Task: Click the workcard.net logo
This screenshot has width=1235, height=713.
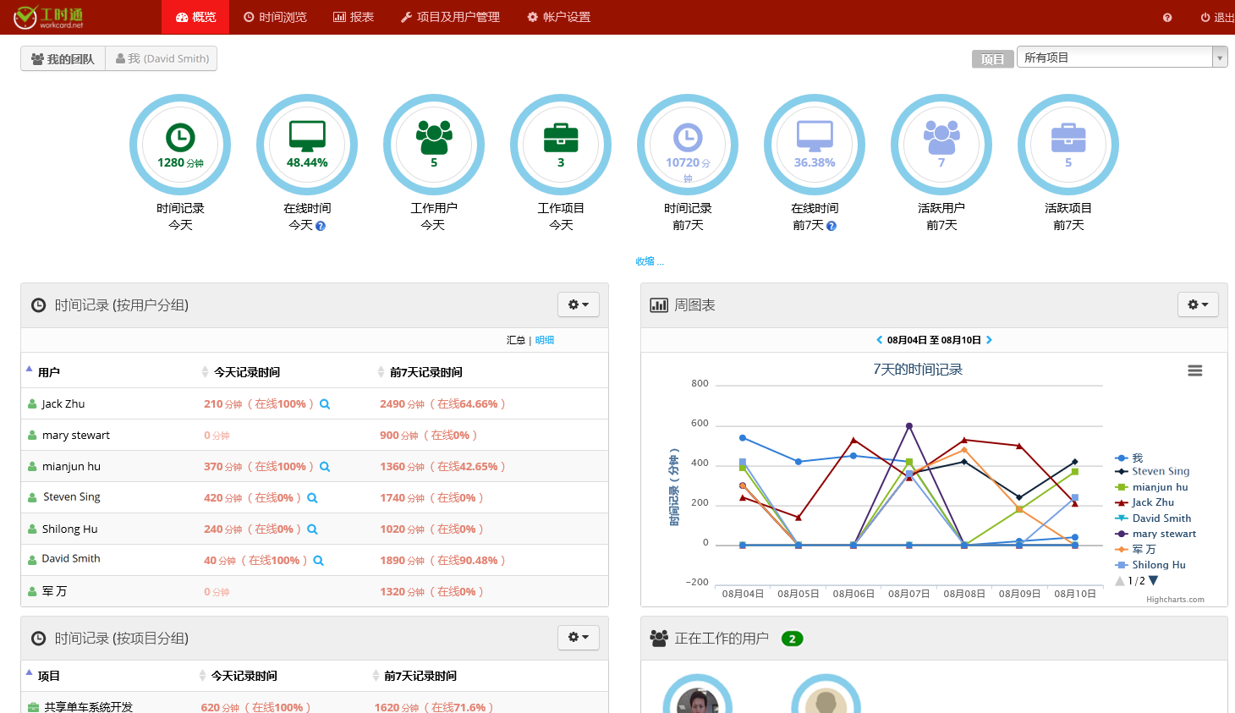Action: 49,17
